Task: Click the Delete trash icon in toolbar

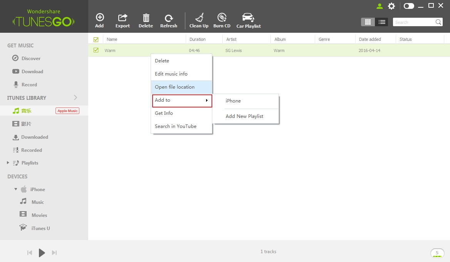Action: coord(146,21)
